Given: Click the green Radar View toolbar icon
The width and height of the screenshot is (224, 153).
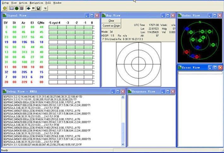Looking at the screenshot, I should click(17, 8).
